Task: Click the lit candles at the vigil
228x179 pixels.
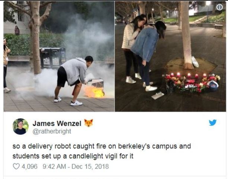Action: (189, 75)
